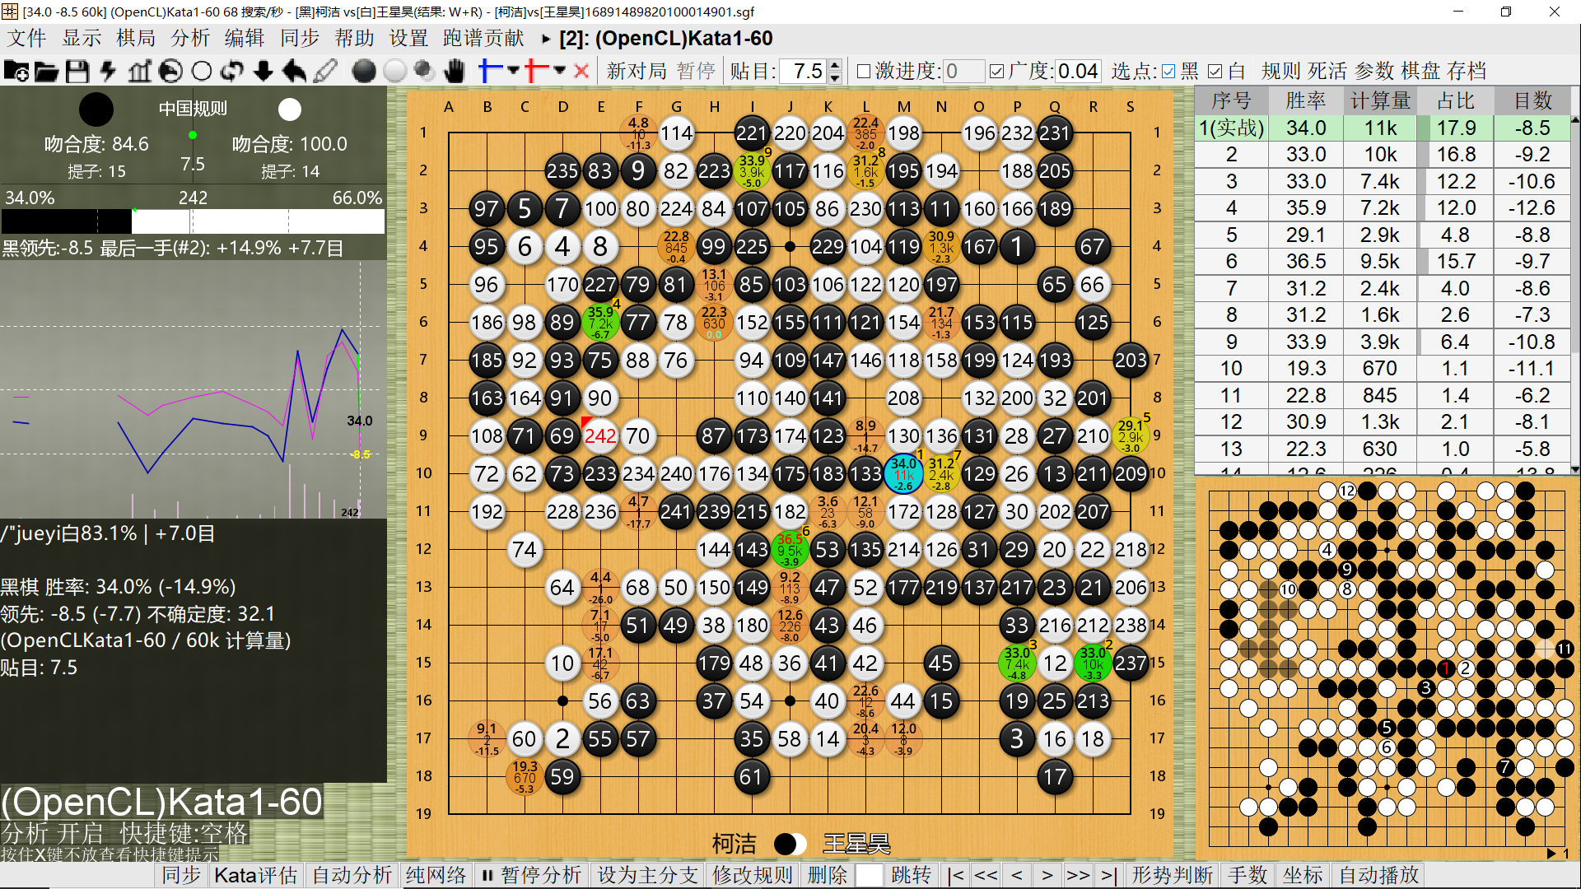This screenshot has height=889, width=1581.
Task: Open the 设置 menu
Action: tap(408, 38)
